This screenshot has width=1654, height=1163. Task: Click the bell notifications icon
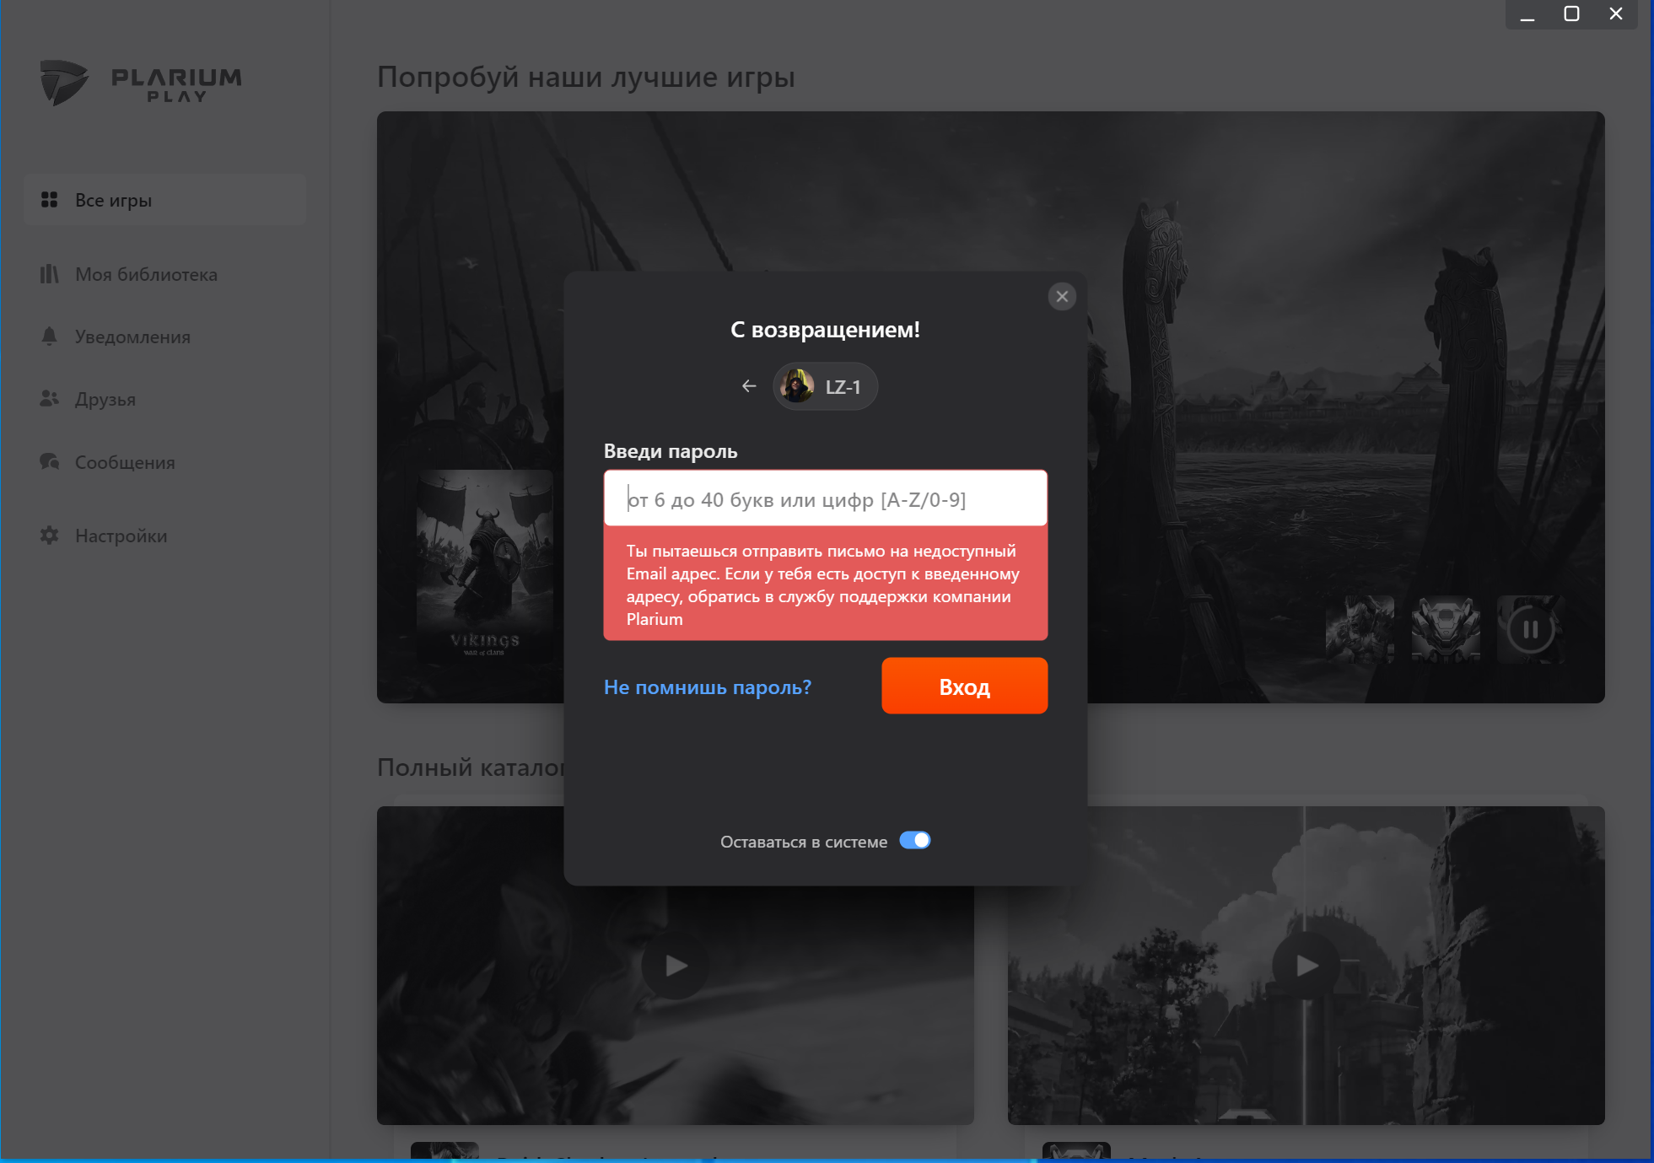tap(50, 336)
